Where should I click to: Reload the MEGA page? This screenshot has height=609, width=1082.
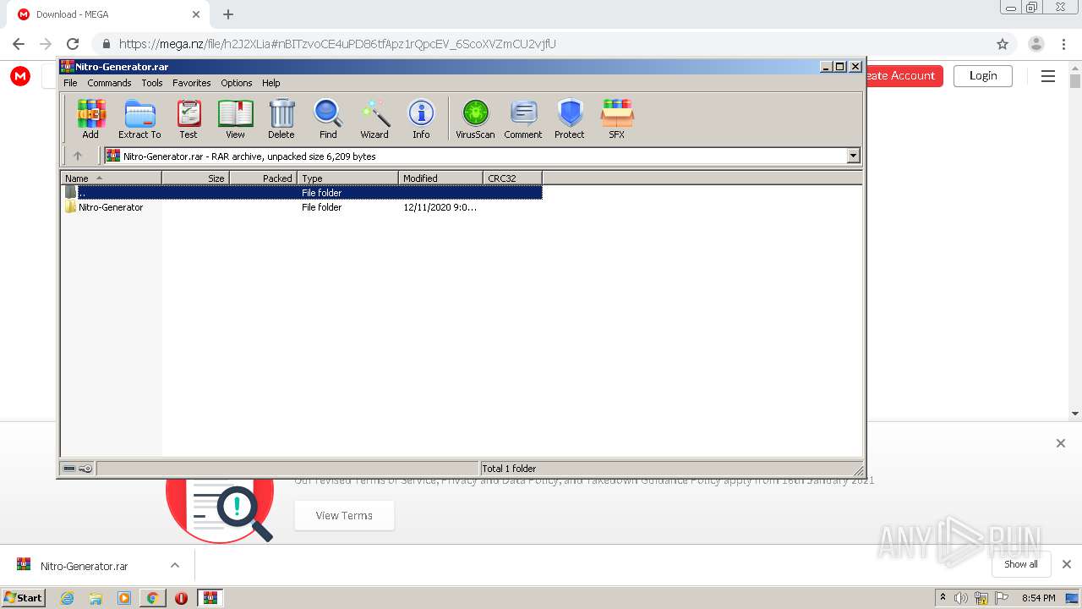[73, 44]
